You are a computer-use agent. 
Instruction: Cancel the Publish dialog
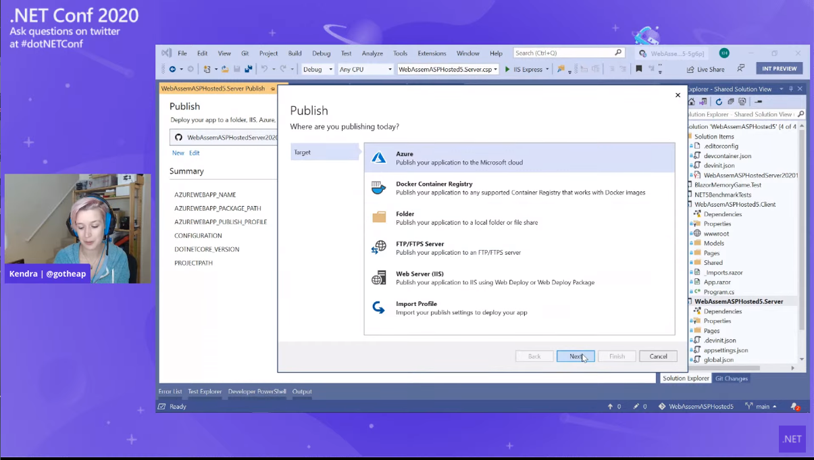(x=658, y=357)
